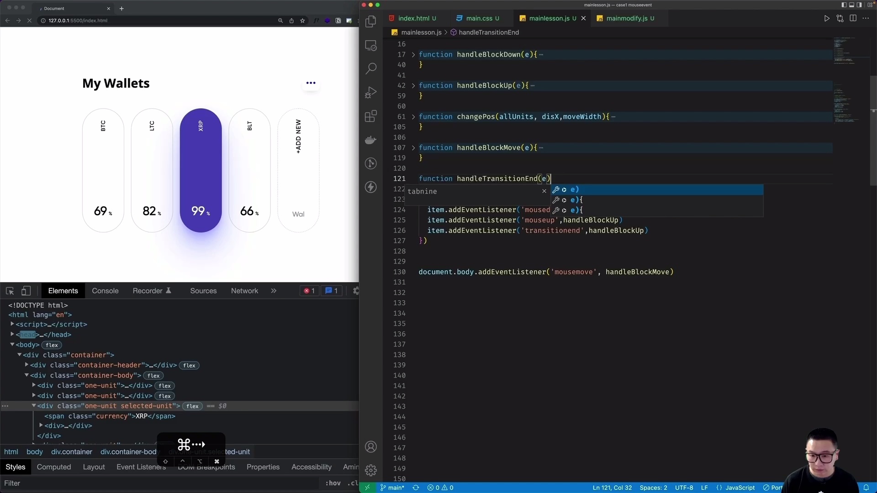Split the editor with the split-editor icon

tap(853, 18)
